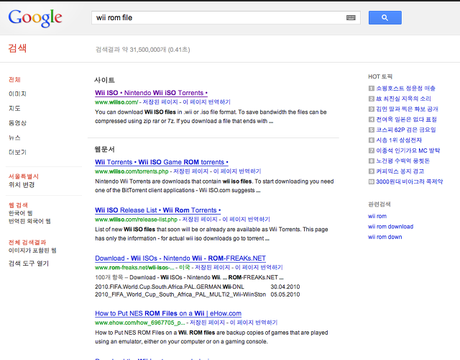Screen dimensions: 460x360
Task: Click the Google logo
Action: tap(35, 18)
